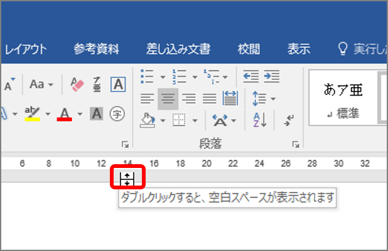Click the phonetic guide (ruby) icon
This screenshot has height=251, width=388.
[97, 84]
